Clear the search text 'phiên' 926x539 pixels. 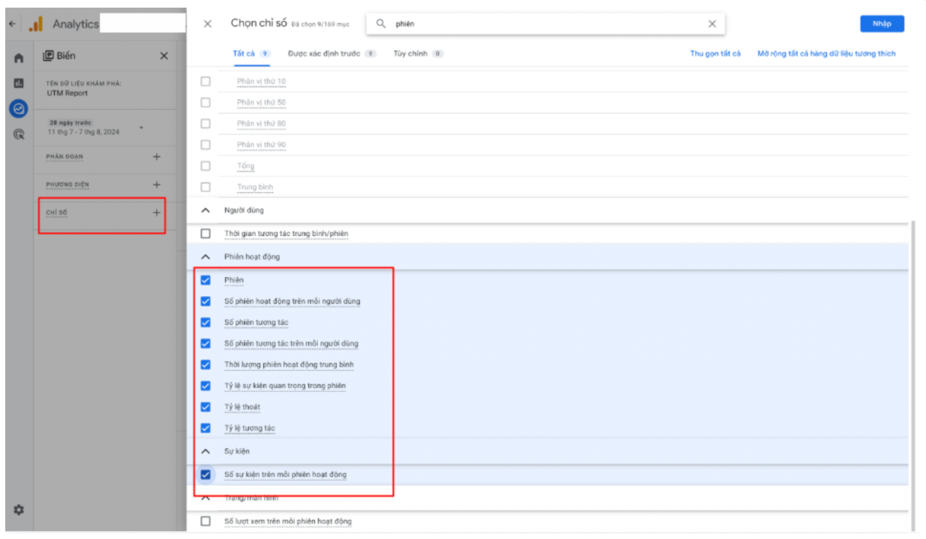click(712, 23)
